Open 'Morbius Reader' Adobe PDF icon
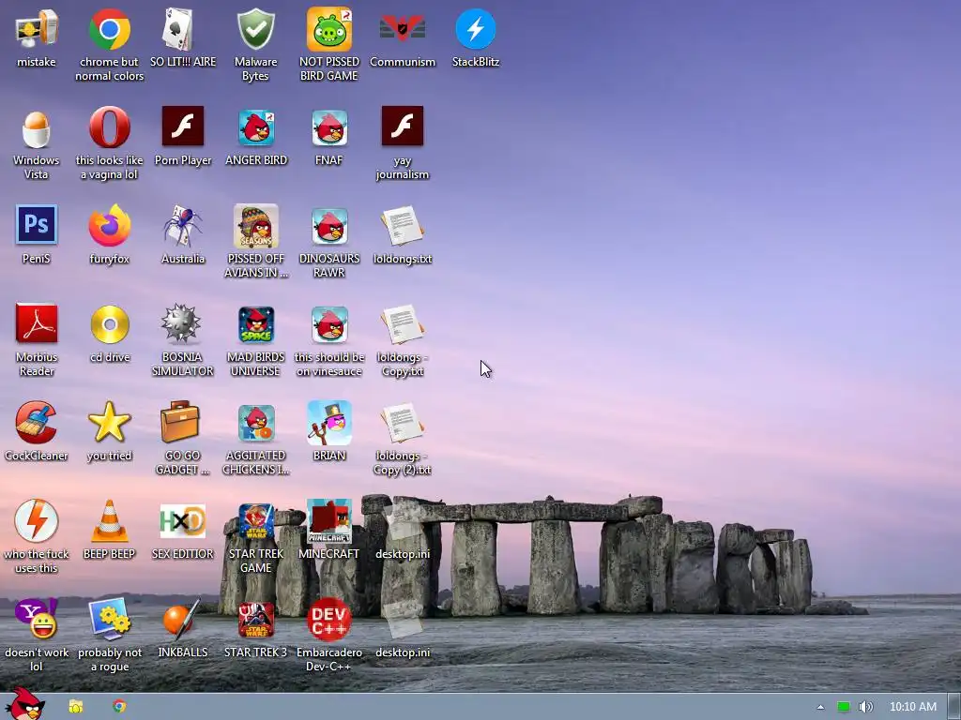Viewport: 961px width, 720px height. coord(37,341)
